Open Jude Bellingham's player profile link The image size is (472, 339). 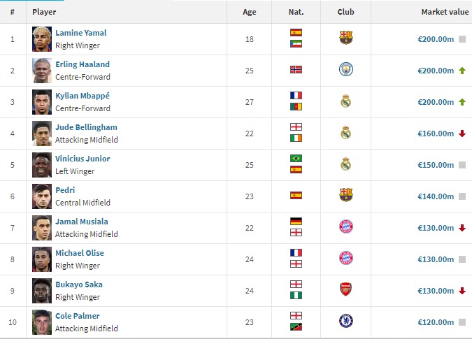[x=86, y=127]
